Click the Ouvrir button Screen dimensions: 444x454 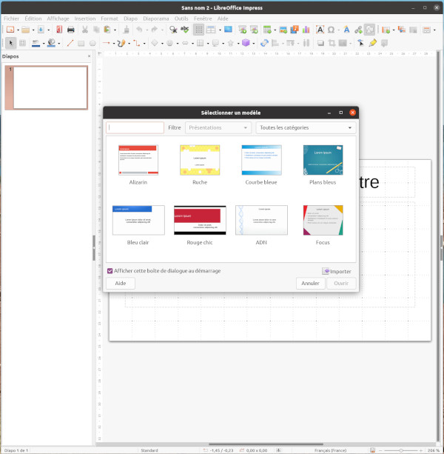[x=341, y=283]
